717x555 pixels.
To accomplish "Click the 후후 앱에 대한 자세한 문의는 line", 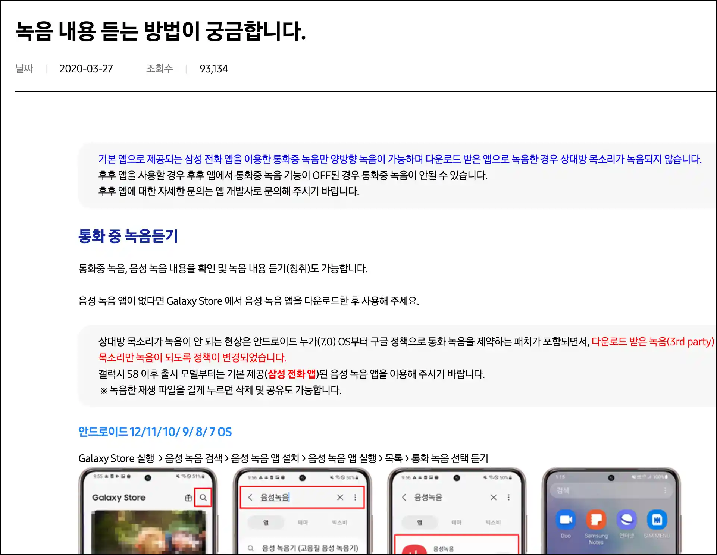I will pos(229,191).
